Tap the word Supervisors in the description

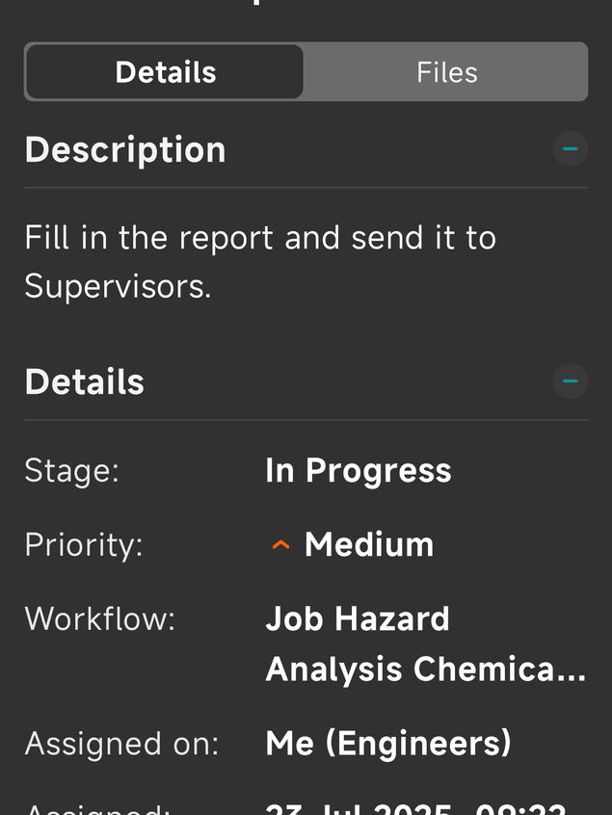[x=118, y=286]
